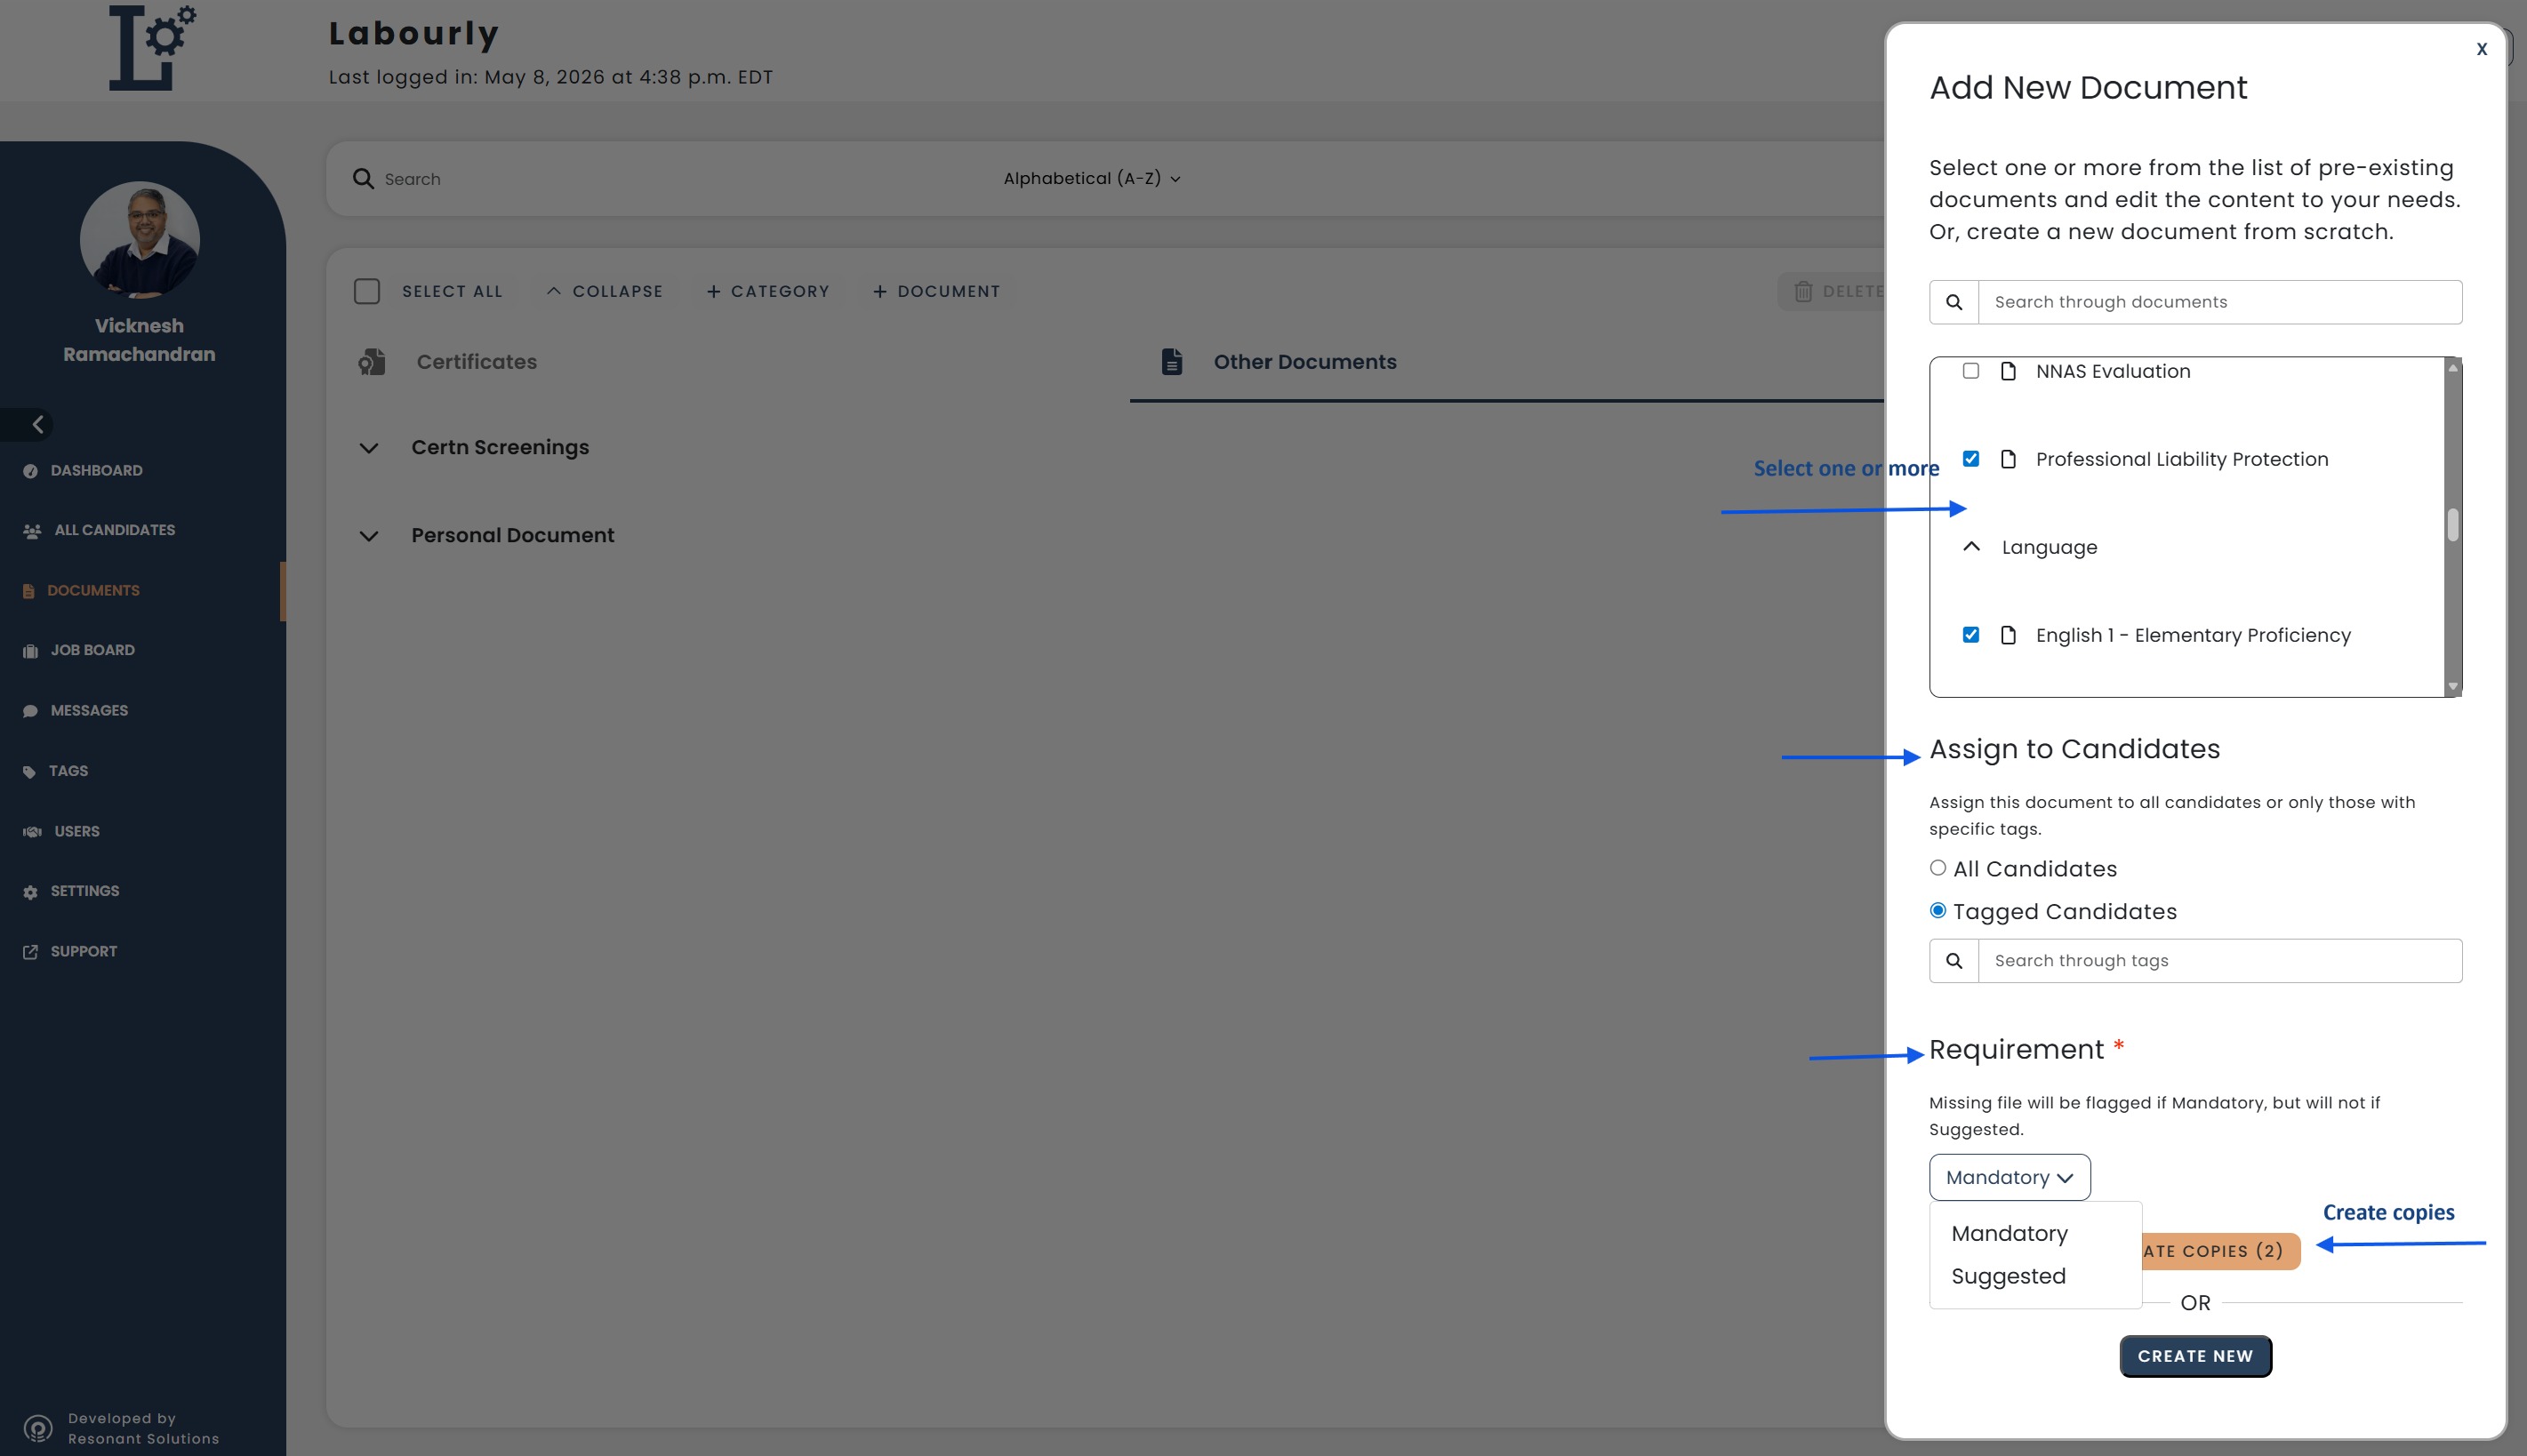Click the Create Copies (2) button

(2220, 1251)
